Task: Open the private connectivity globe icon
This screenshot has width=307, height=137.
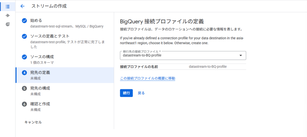Action: point(7,24)
